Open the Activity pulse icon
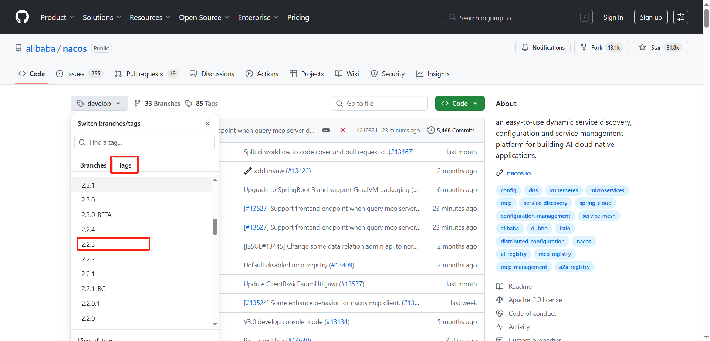The height and width of the screenshot is (341, 710). coord(500,327)
